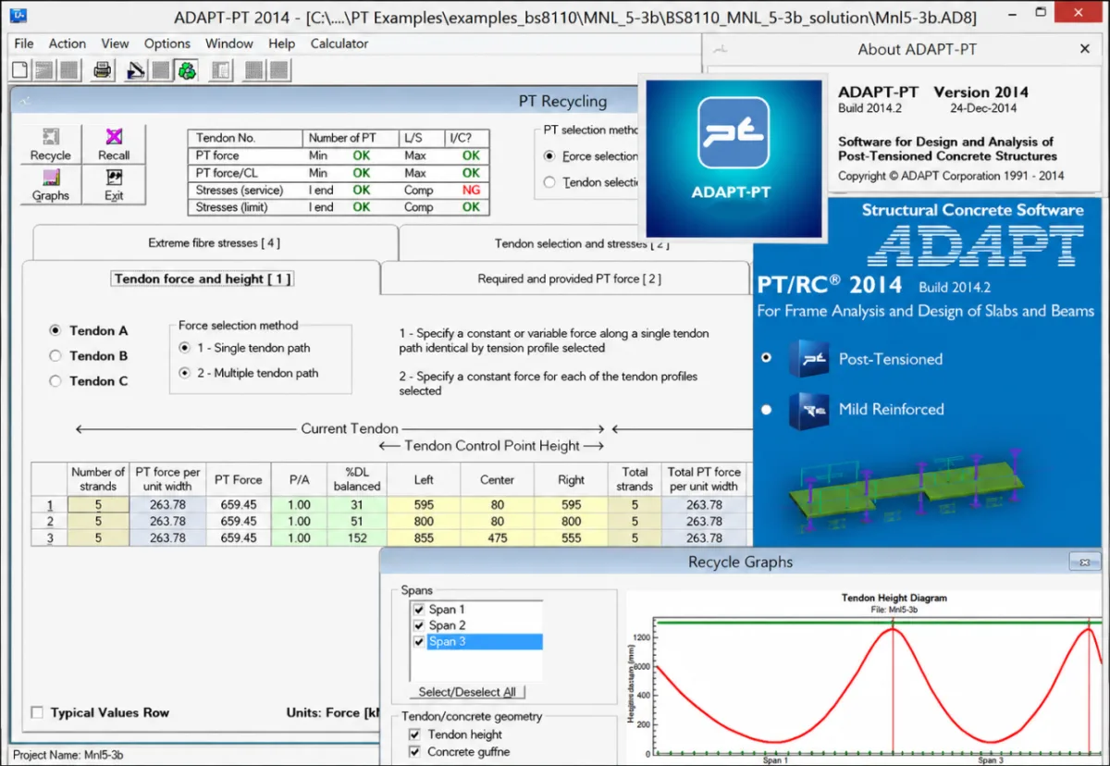Click the green recycle toolbar icon
The width and height of the screenshot is (1110, 766).
[187, 69]
